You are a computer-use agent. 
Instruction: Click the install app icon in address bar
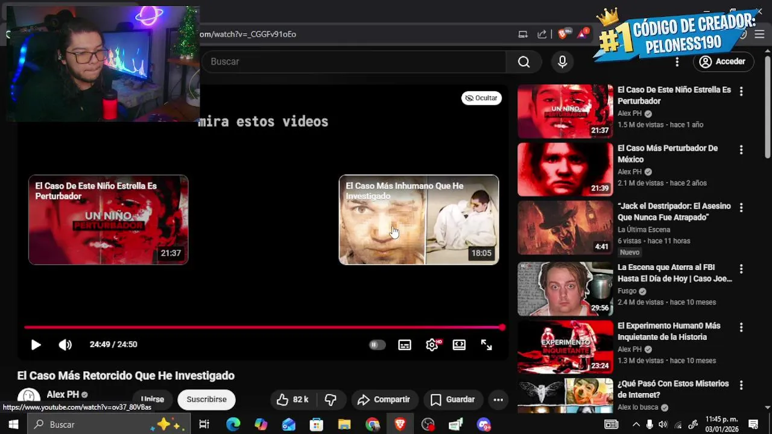click(523, 34)
